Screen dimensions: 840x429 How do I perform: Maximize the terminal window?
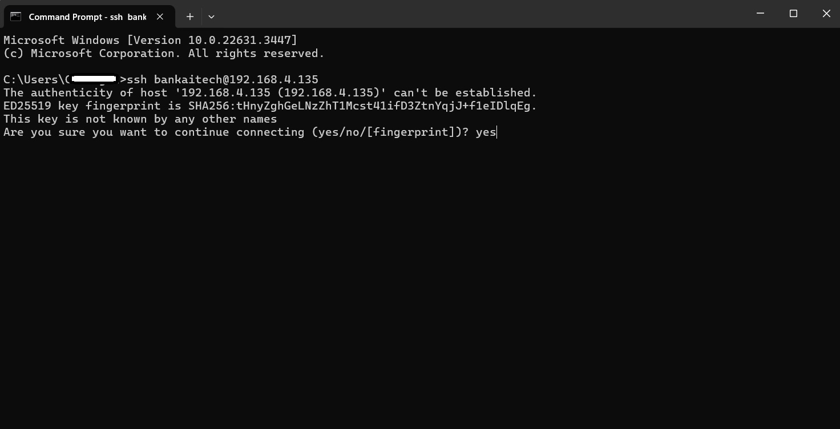click(793, 13)
